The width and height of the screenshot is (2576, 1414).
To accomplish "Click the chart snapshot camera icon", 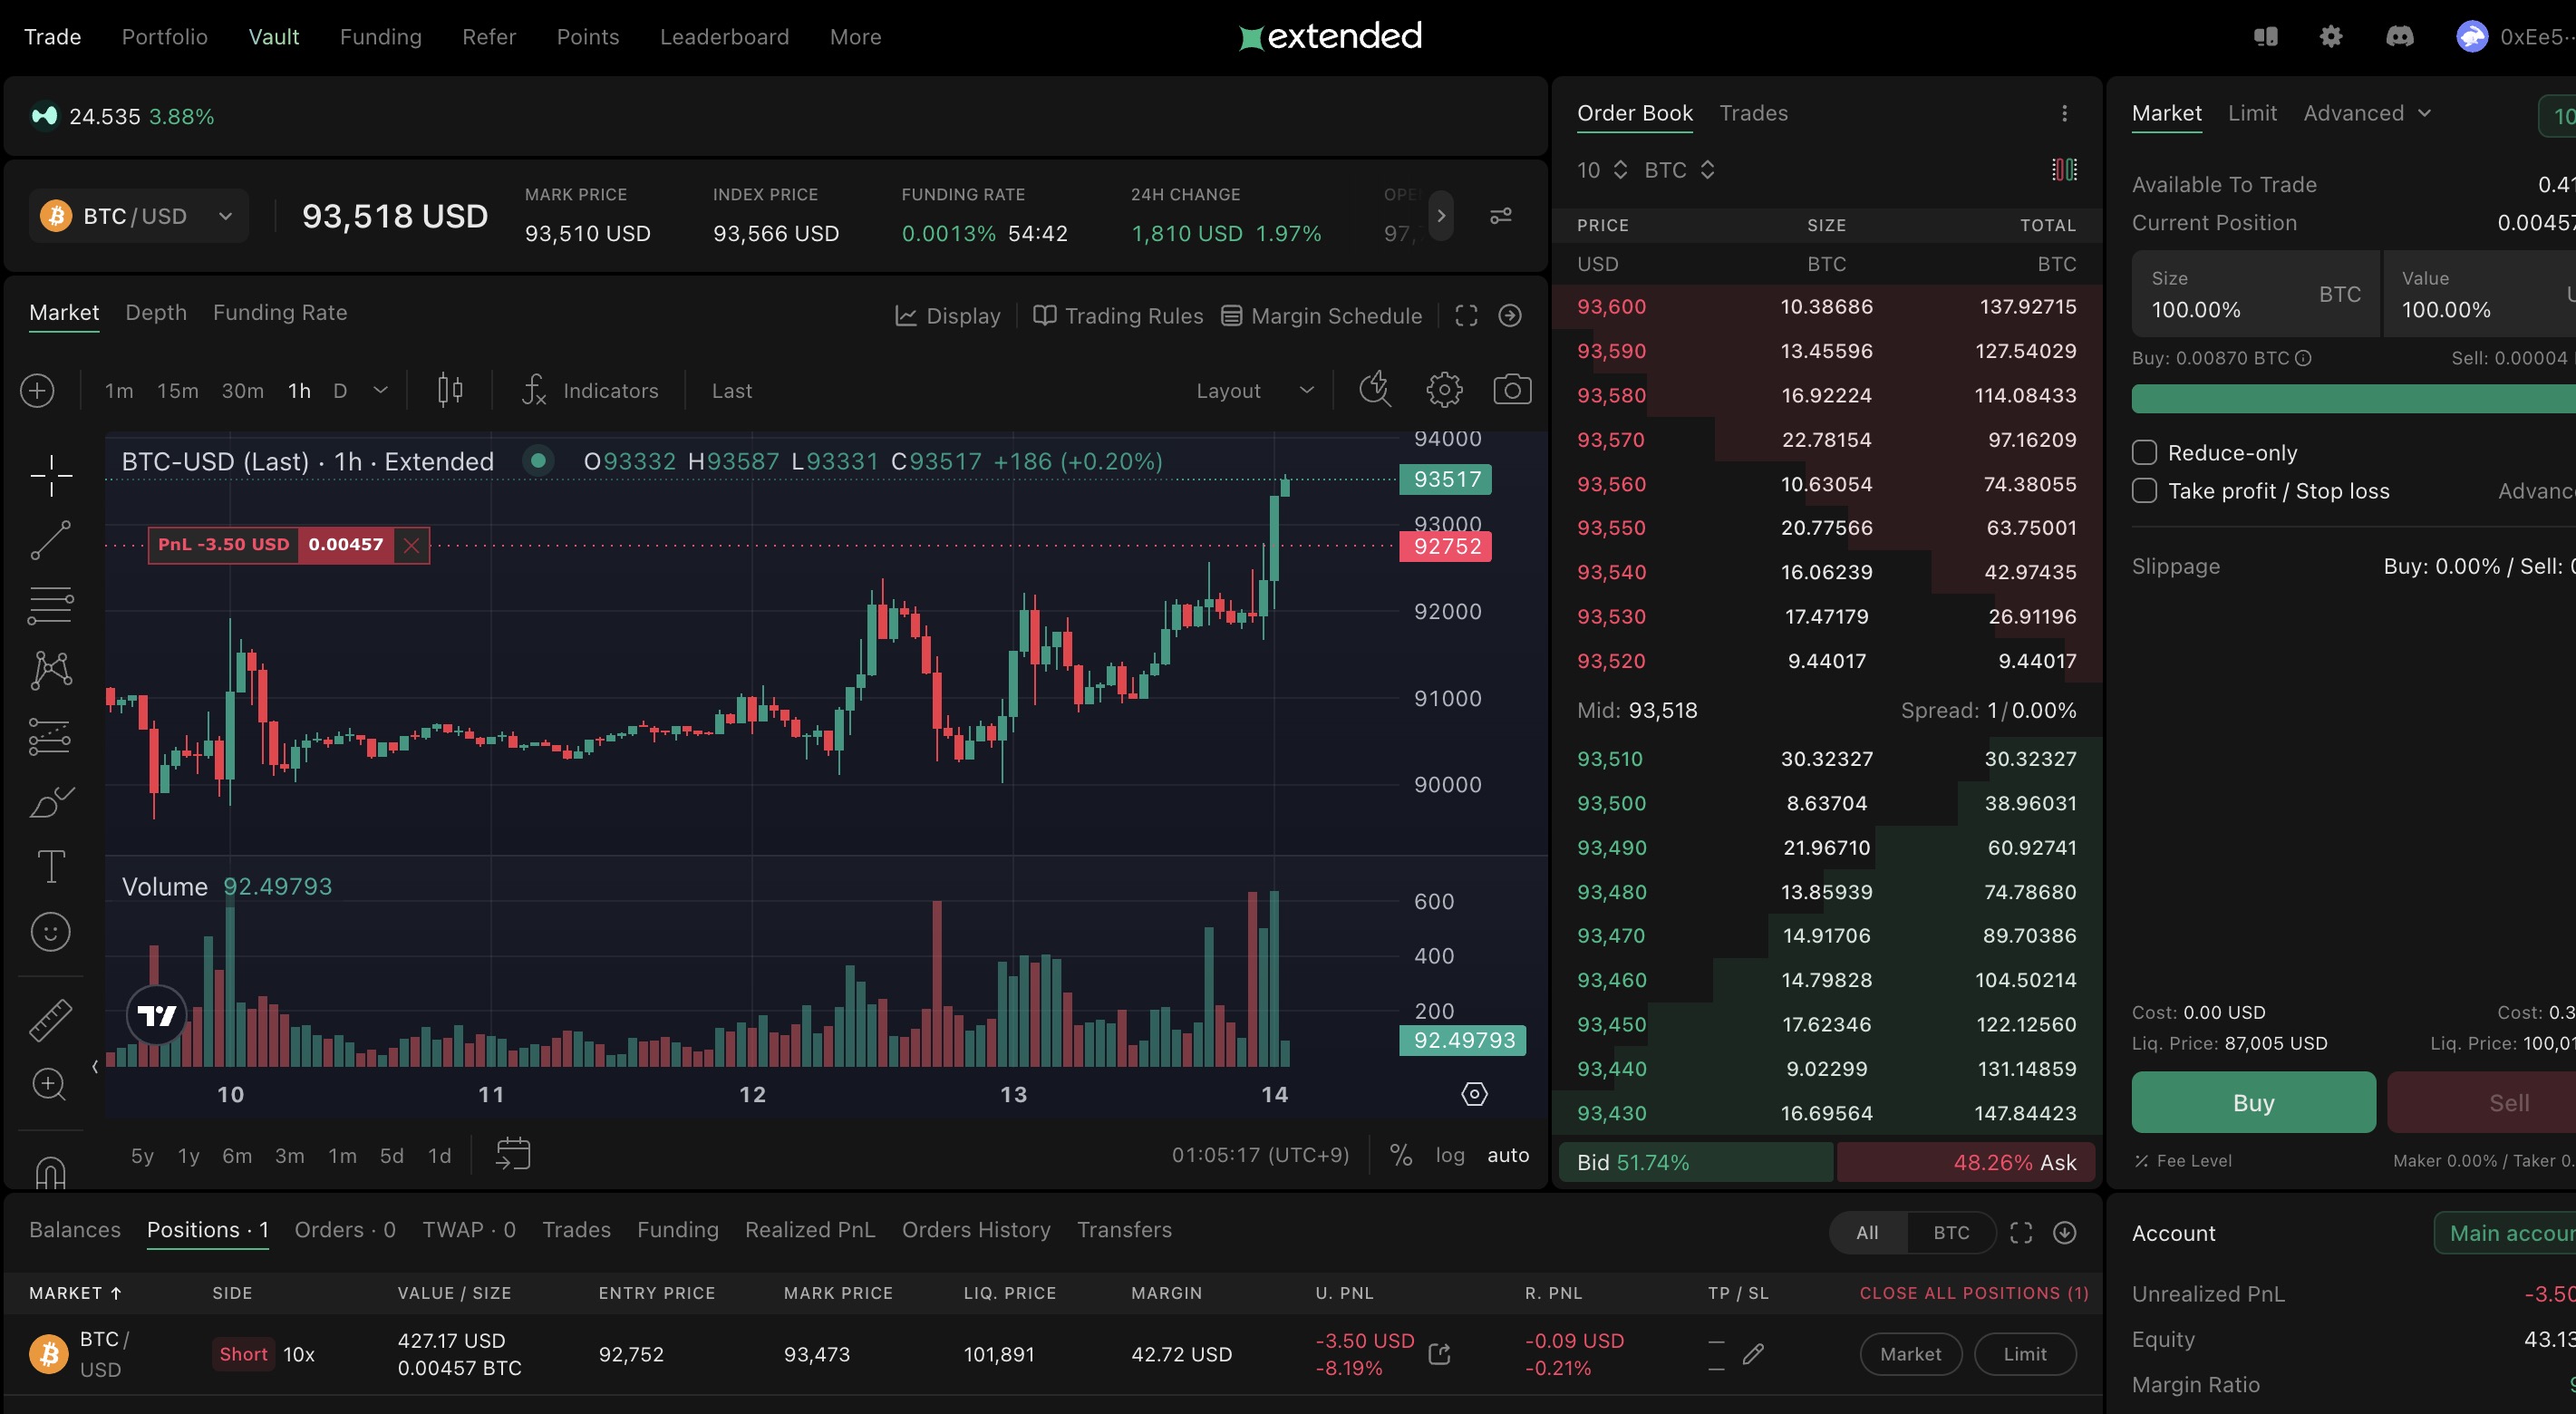I will pos(1511,390).
